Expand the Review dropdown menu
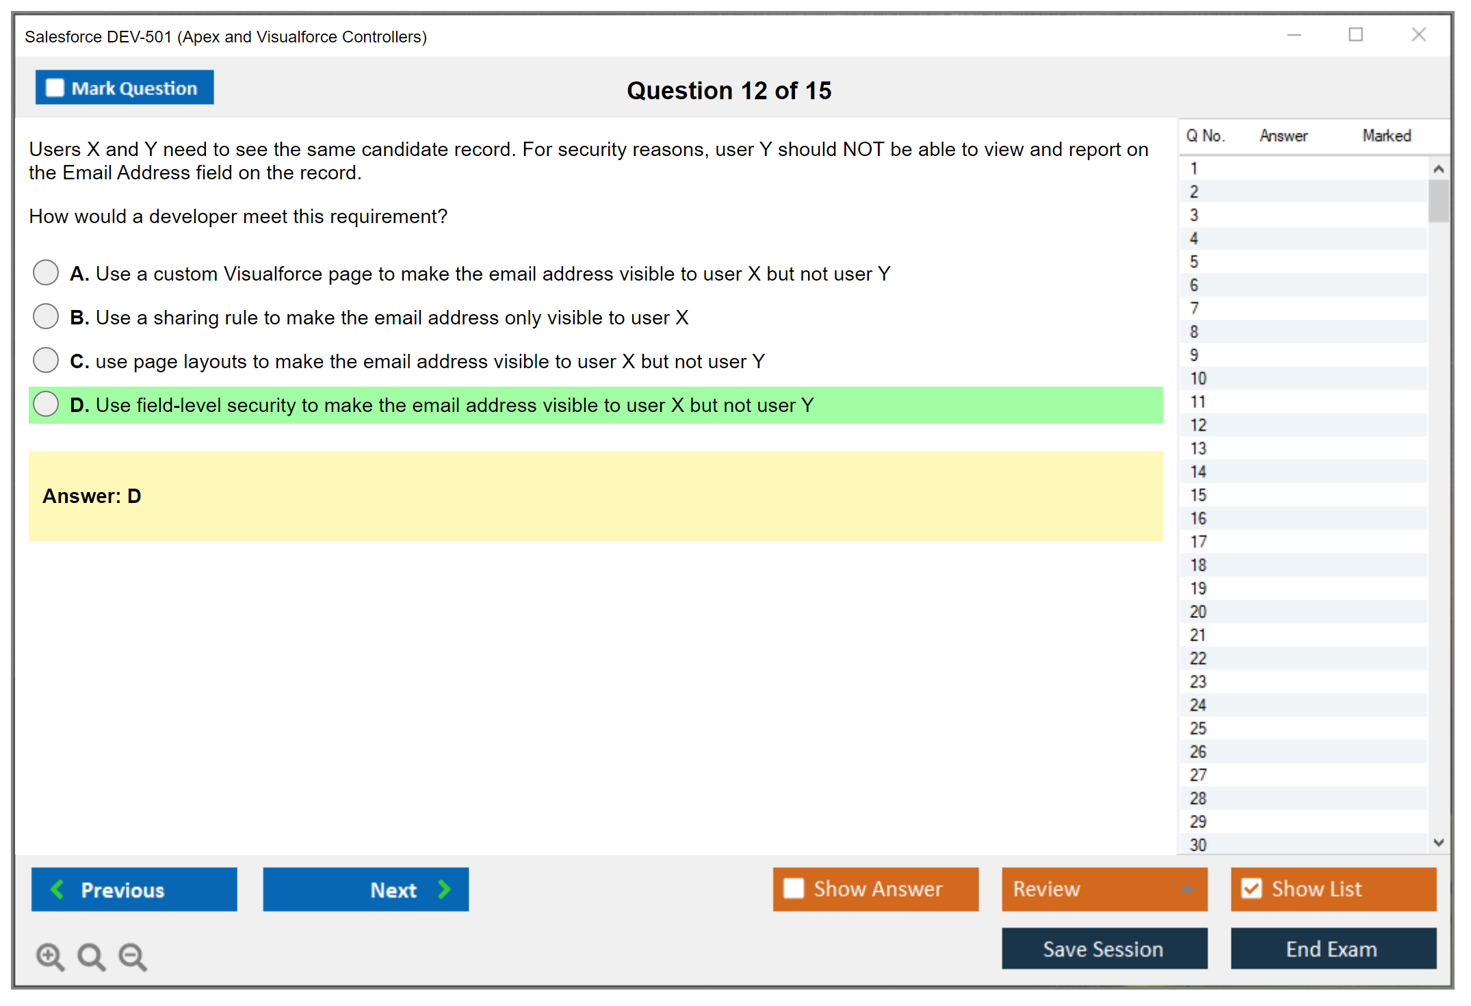1471x1006 pixels. pos(1187,888)
